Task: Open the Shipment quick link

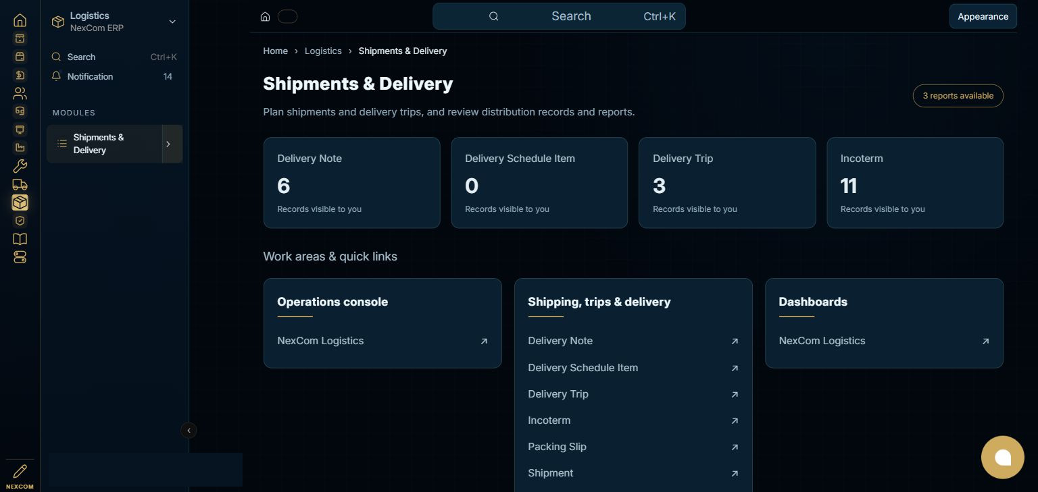Action: [x=633, y=473]
